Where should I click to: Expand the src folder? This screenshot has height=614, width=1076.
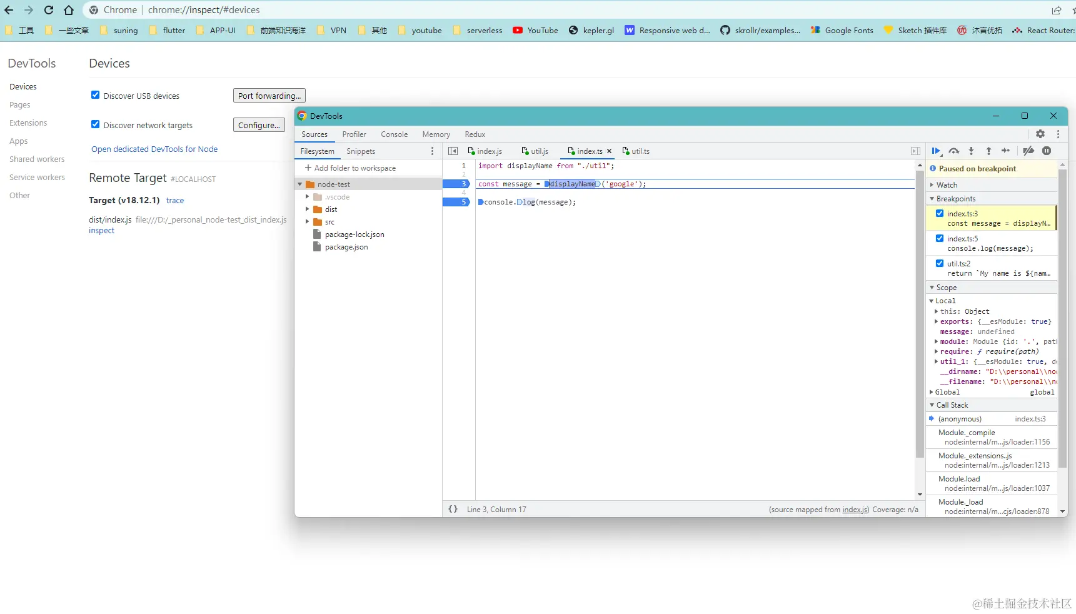307,222
